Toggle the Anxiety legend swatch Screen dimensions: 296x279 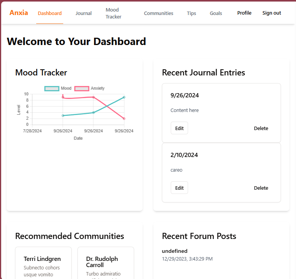click(x=82, y=89)
